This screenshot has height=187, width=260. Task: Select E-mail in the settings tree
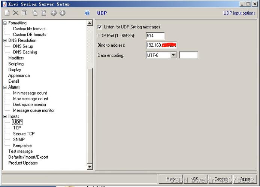pyautogui.click(x=13, y=81)
